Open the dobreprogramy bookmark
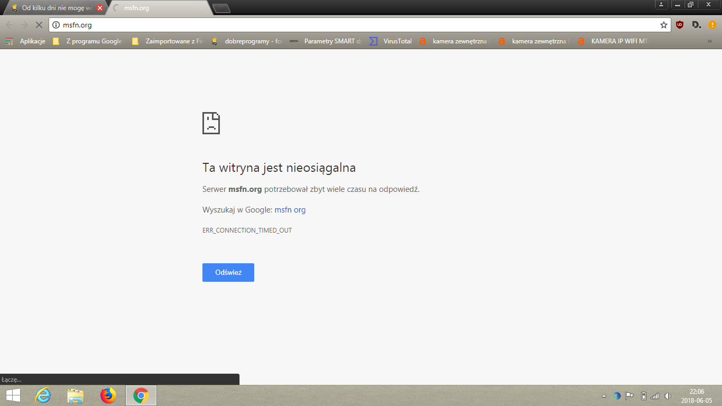 [247, 41]
